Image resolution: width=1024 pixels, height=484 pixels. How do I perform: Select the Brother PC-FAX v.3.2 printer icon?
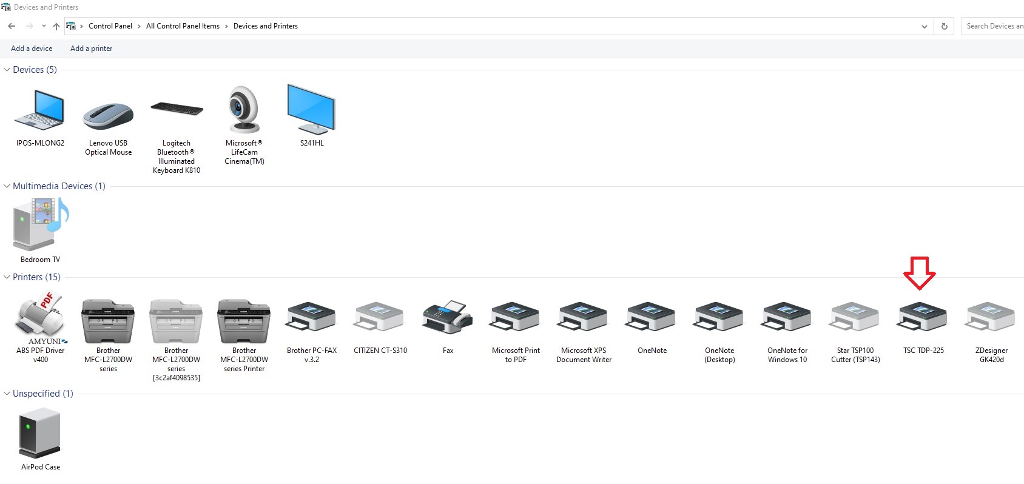[x=311, y=318]
